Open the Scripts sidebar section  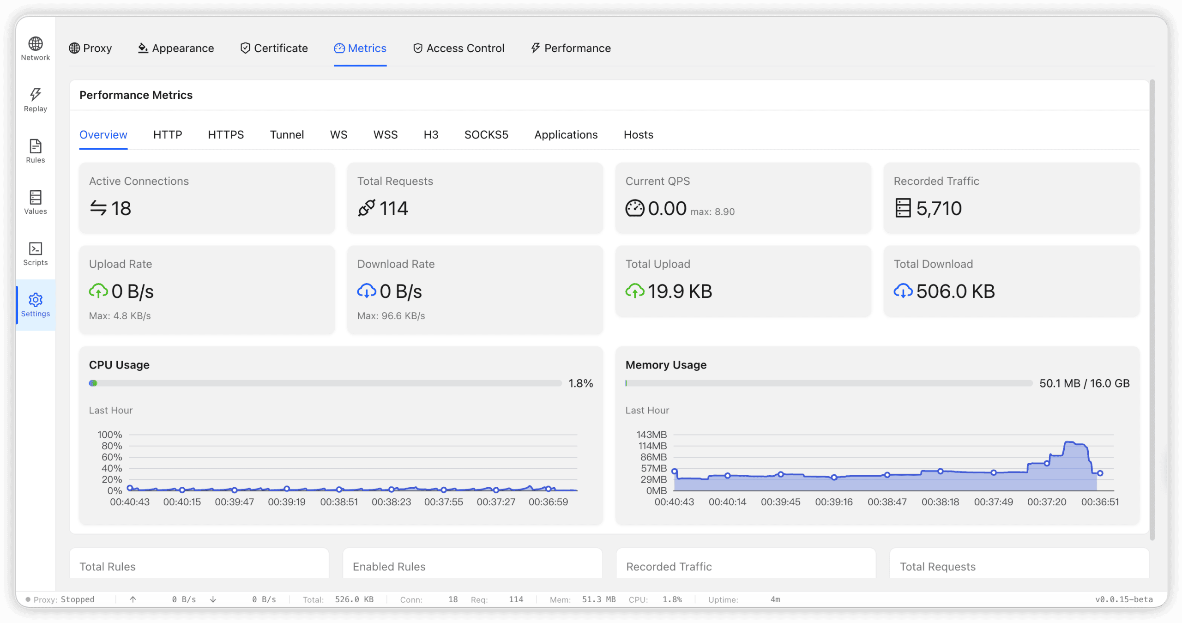(36, 254)
